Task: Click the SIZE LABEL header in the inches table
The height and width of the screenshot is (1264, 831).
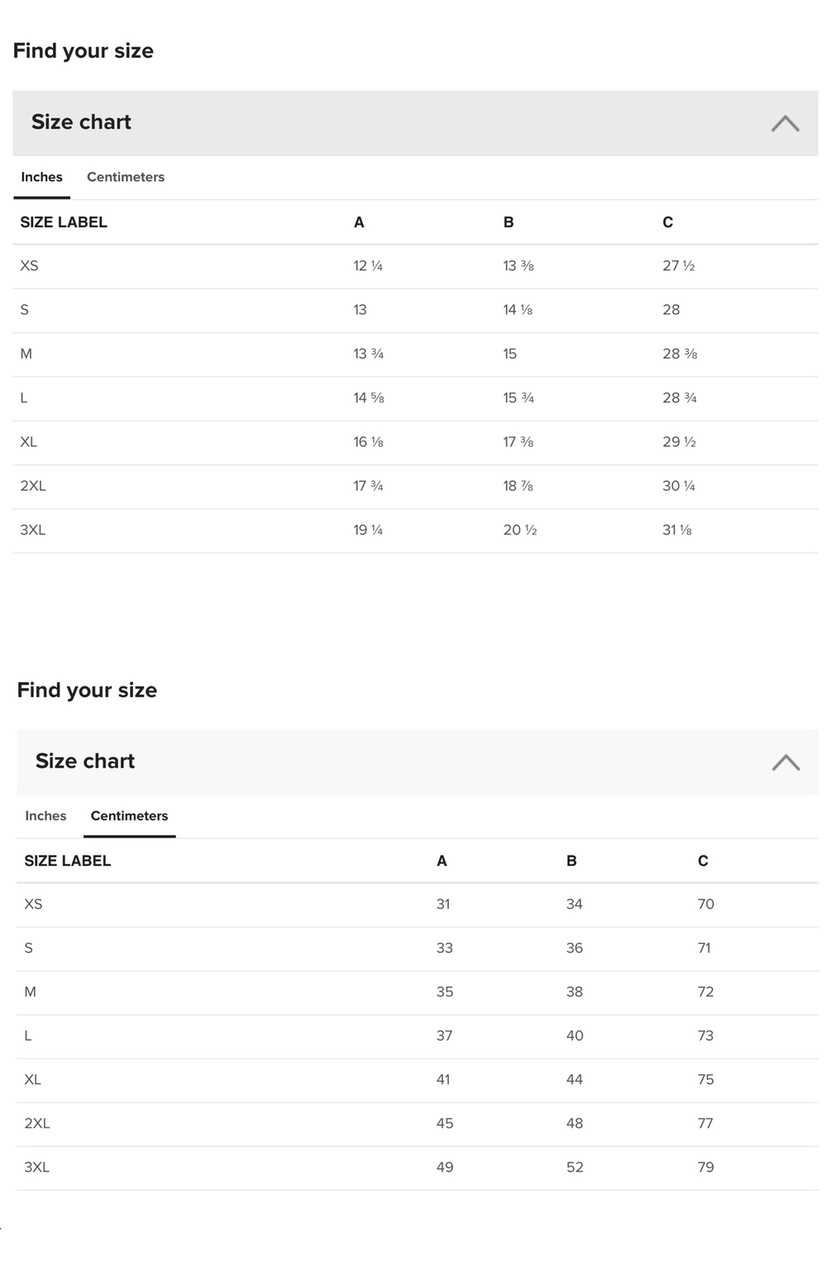Action: click(64, 223)
